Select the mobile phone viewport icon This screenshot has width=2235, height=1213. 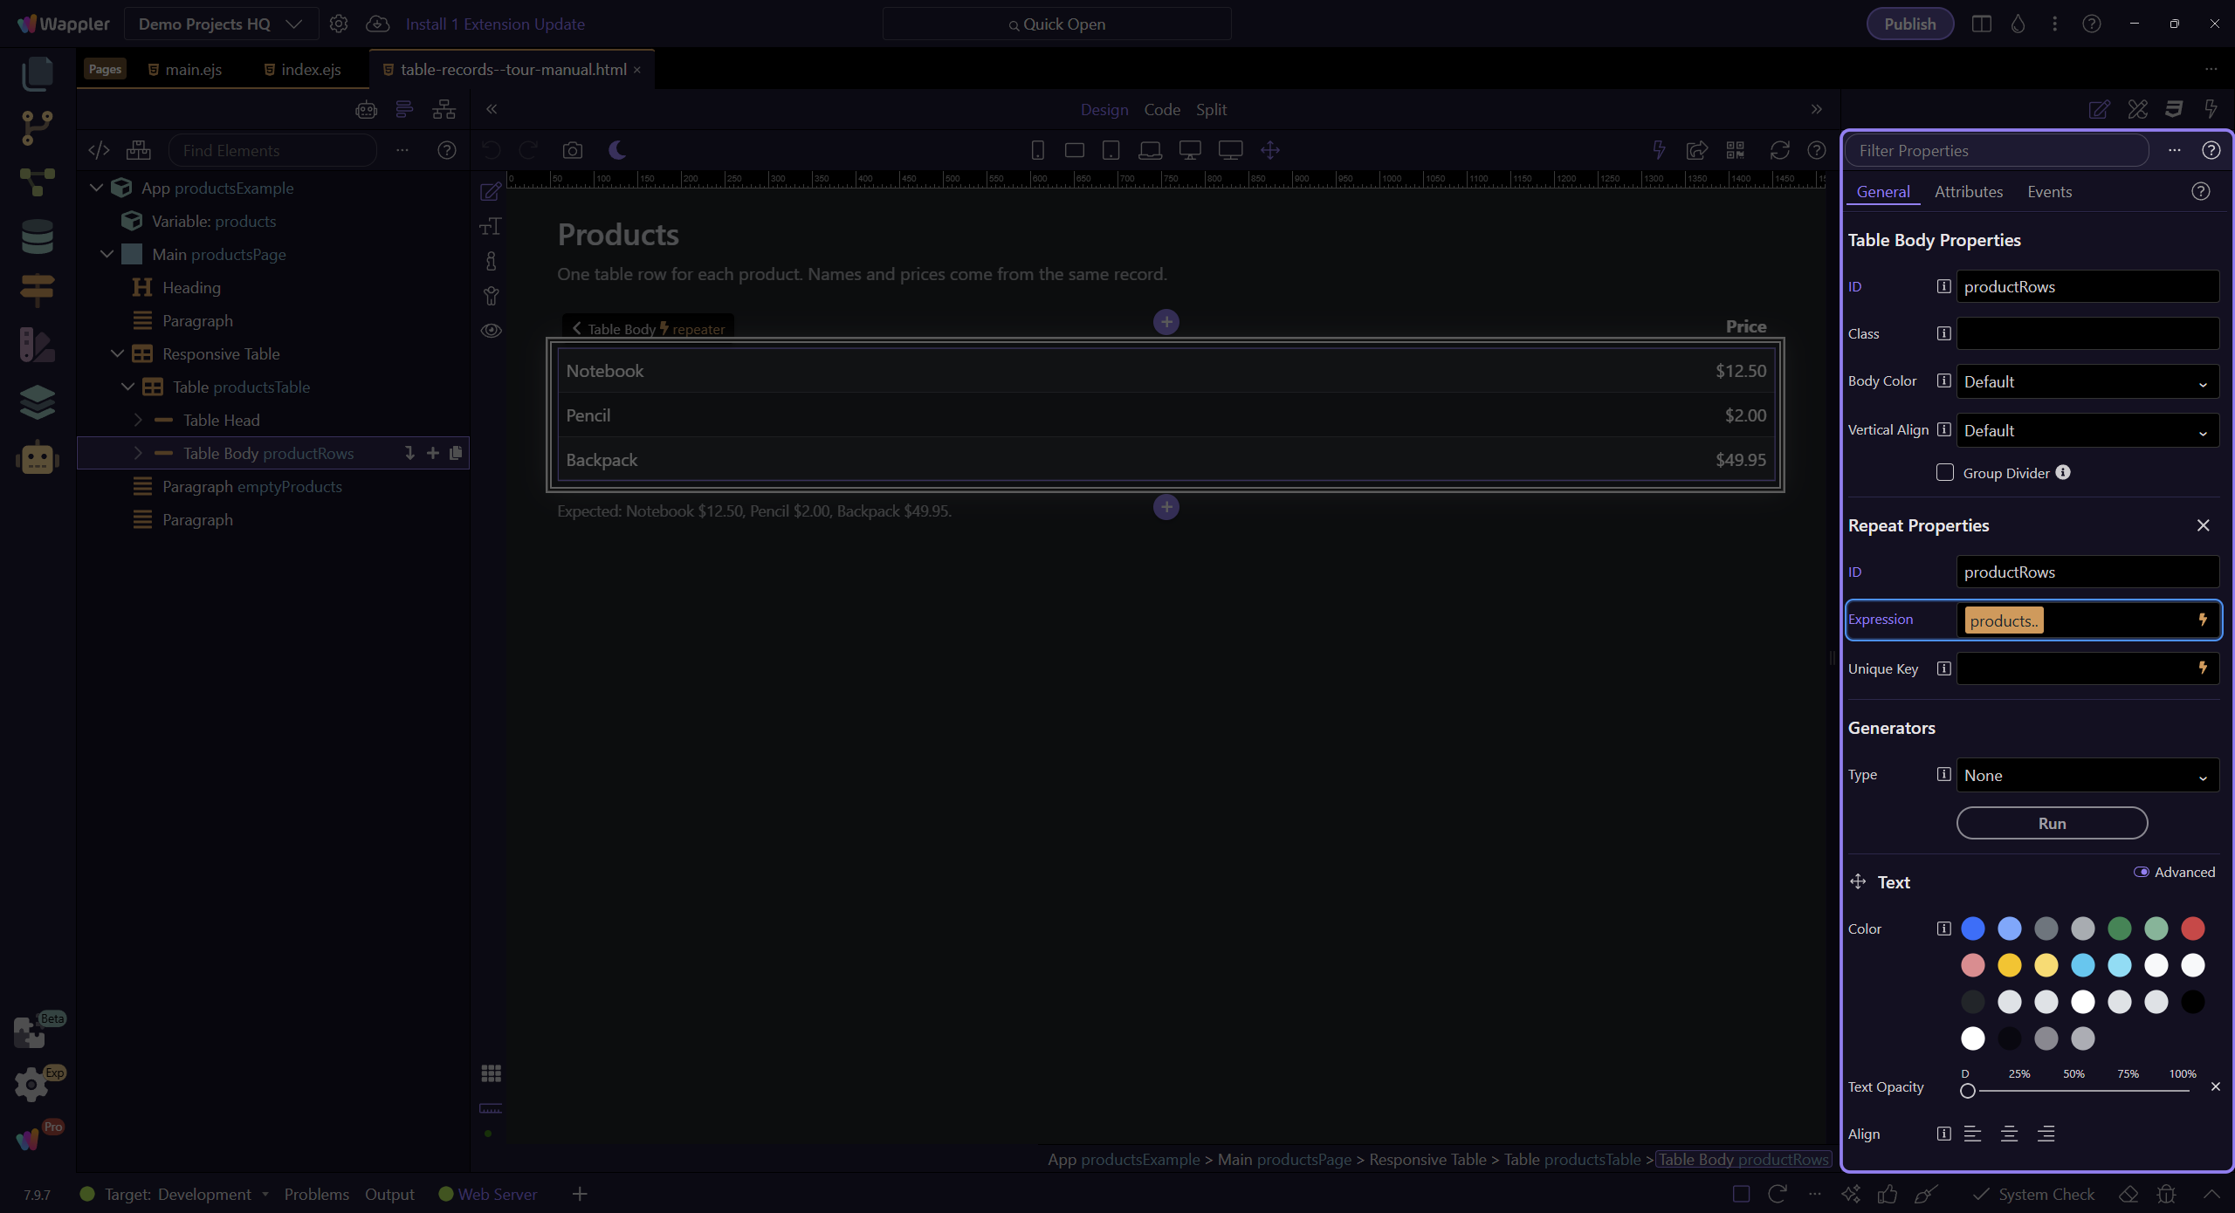click(x=1037, y=150)
